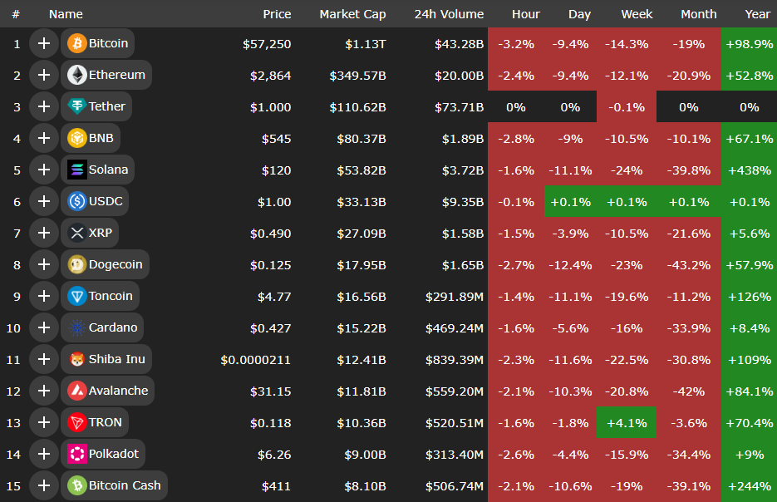This screenshot has width=777, height=502.
Task: Click the Dogecoin logo icon
Action: point(77,264)
